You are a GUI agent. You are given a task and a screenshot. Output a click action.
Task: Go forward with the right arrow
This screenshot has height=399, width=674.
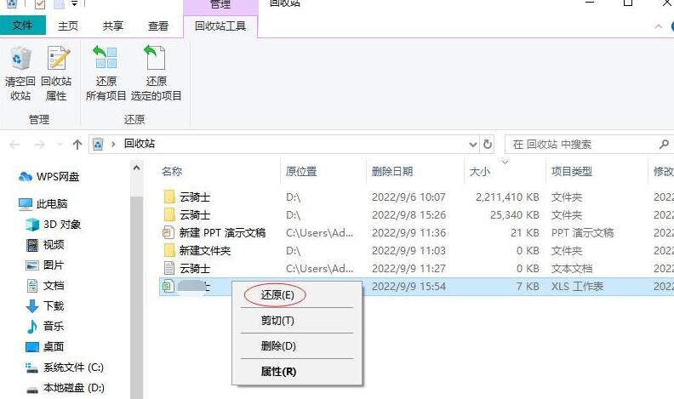(39, 145)
